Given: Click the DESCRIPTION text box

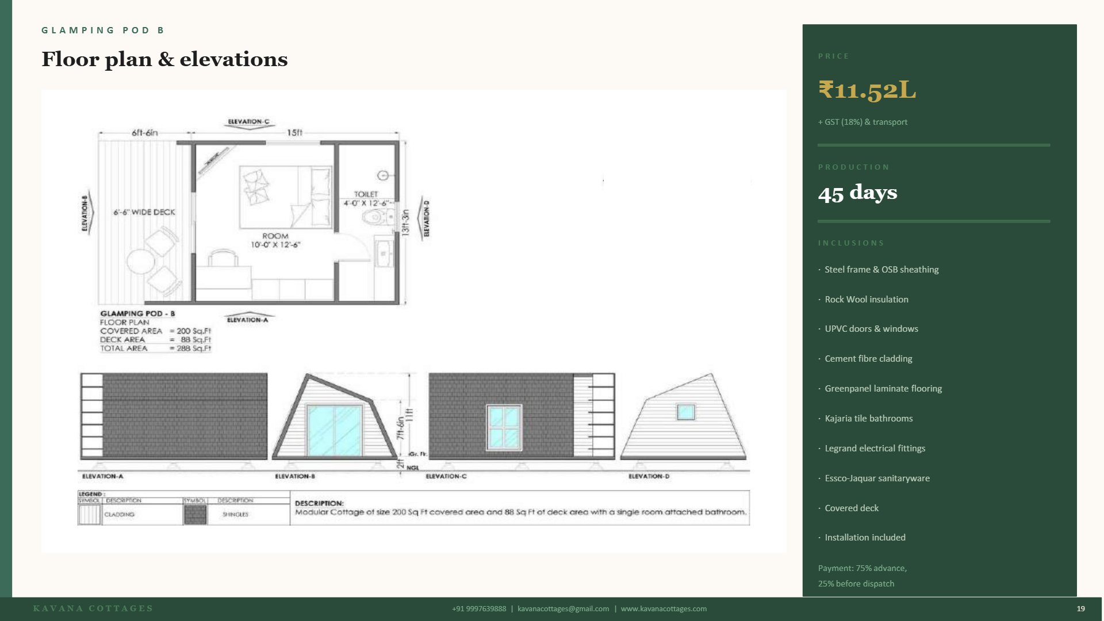Looking at the screenshot, I should click(x=520, y=508).
